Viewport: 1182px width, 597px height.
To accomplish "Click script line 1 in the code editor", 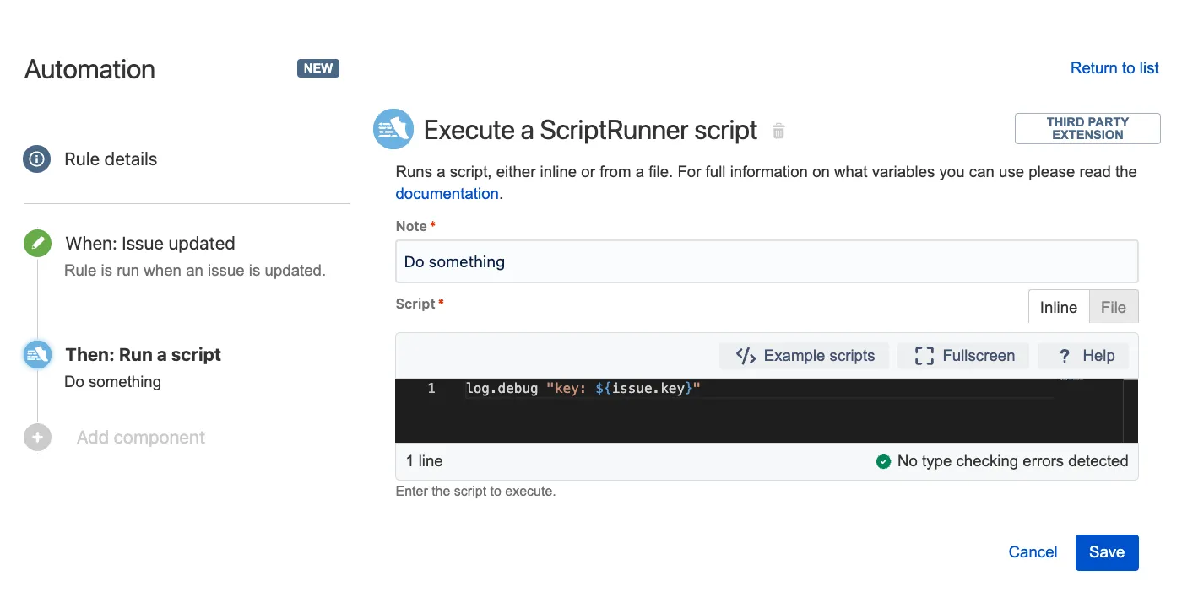I will click(x=583, y=389).
